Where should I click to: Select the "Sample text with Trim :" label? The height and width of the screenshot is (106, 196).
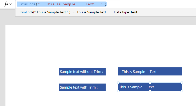click(82, 87)
